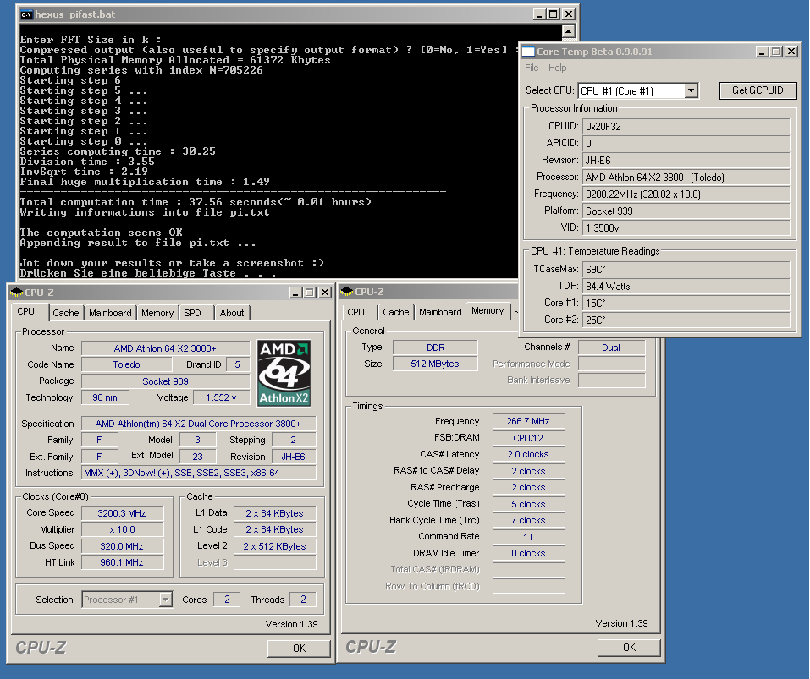This screenshot has height=679, width=810.
Task: Click the Core Temp title bar icon
Action: 528,52
